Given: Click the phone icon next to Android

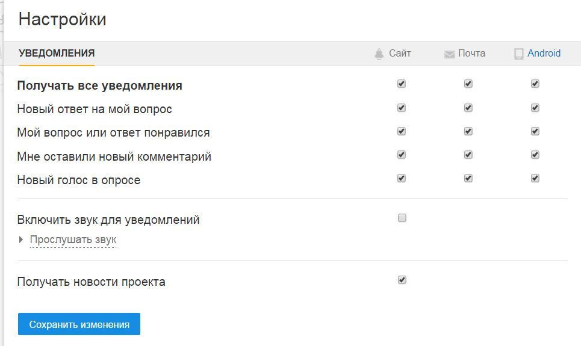Looking at the screenshot, I should [x=519, y=54].
